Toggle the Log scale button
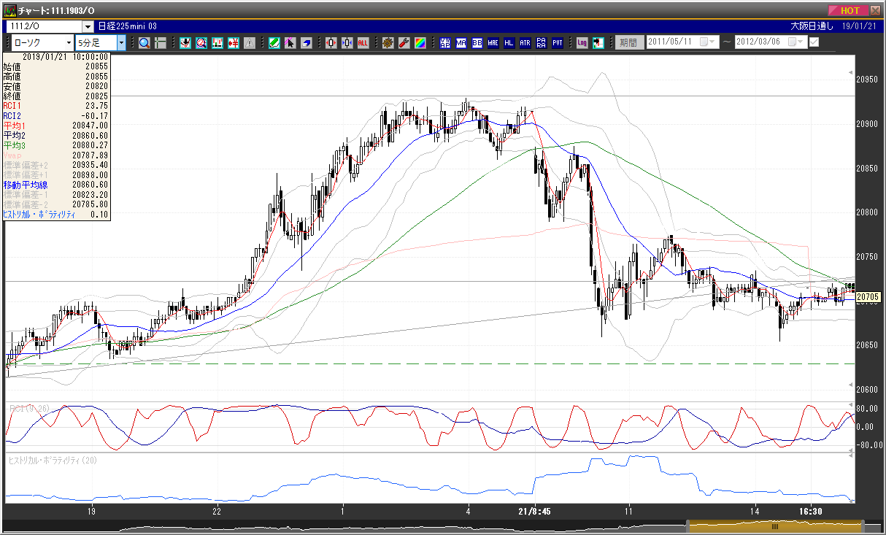The image size is (886, 535). point(582,42)
